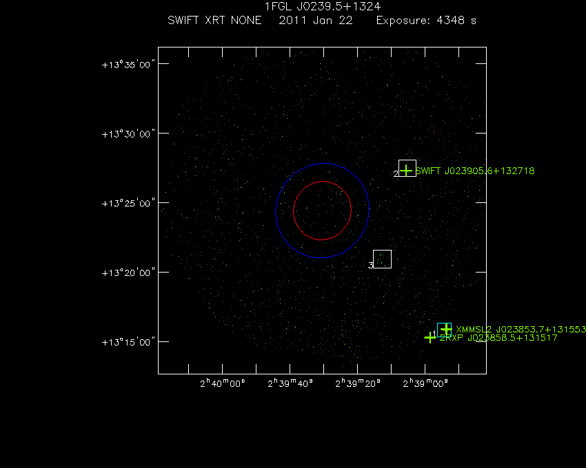Click the green cross inside the cyan box
Viewport: 586px width, 468px height.
pyautogui.click(x=446, y=329)
